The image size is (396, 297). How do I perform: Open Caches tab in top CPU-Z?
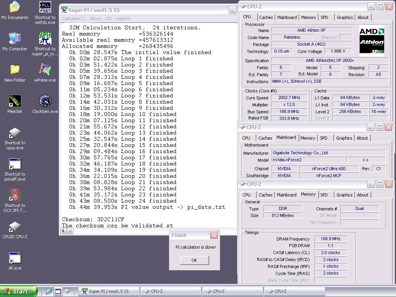point(266,17)
